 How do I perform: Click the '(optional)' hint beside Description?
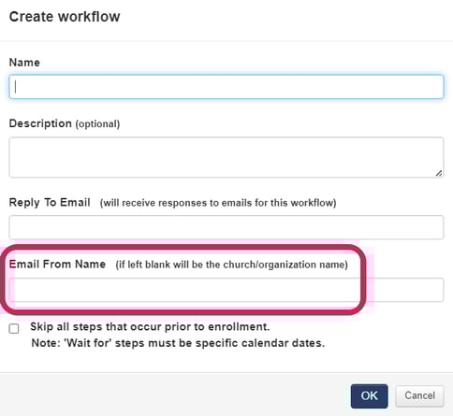coord(97,124)
